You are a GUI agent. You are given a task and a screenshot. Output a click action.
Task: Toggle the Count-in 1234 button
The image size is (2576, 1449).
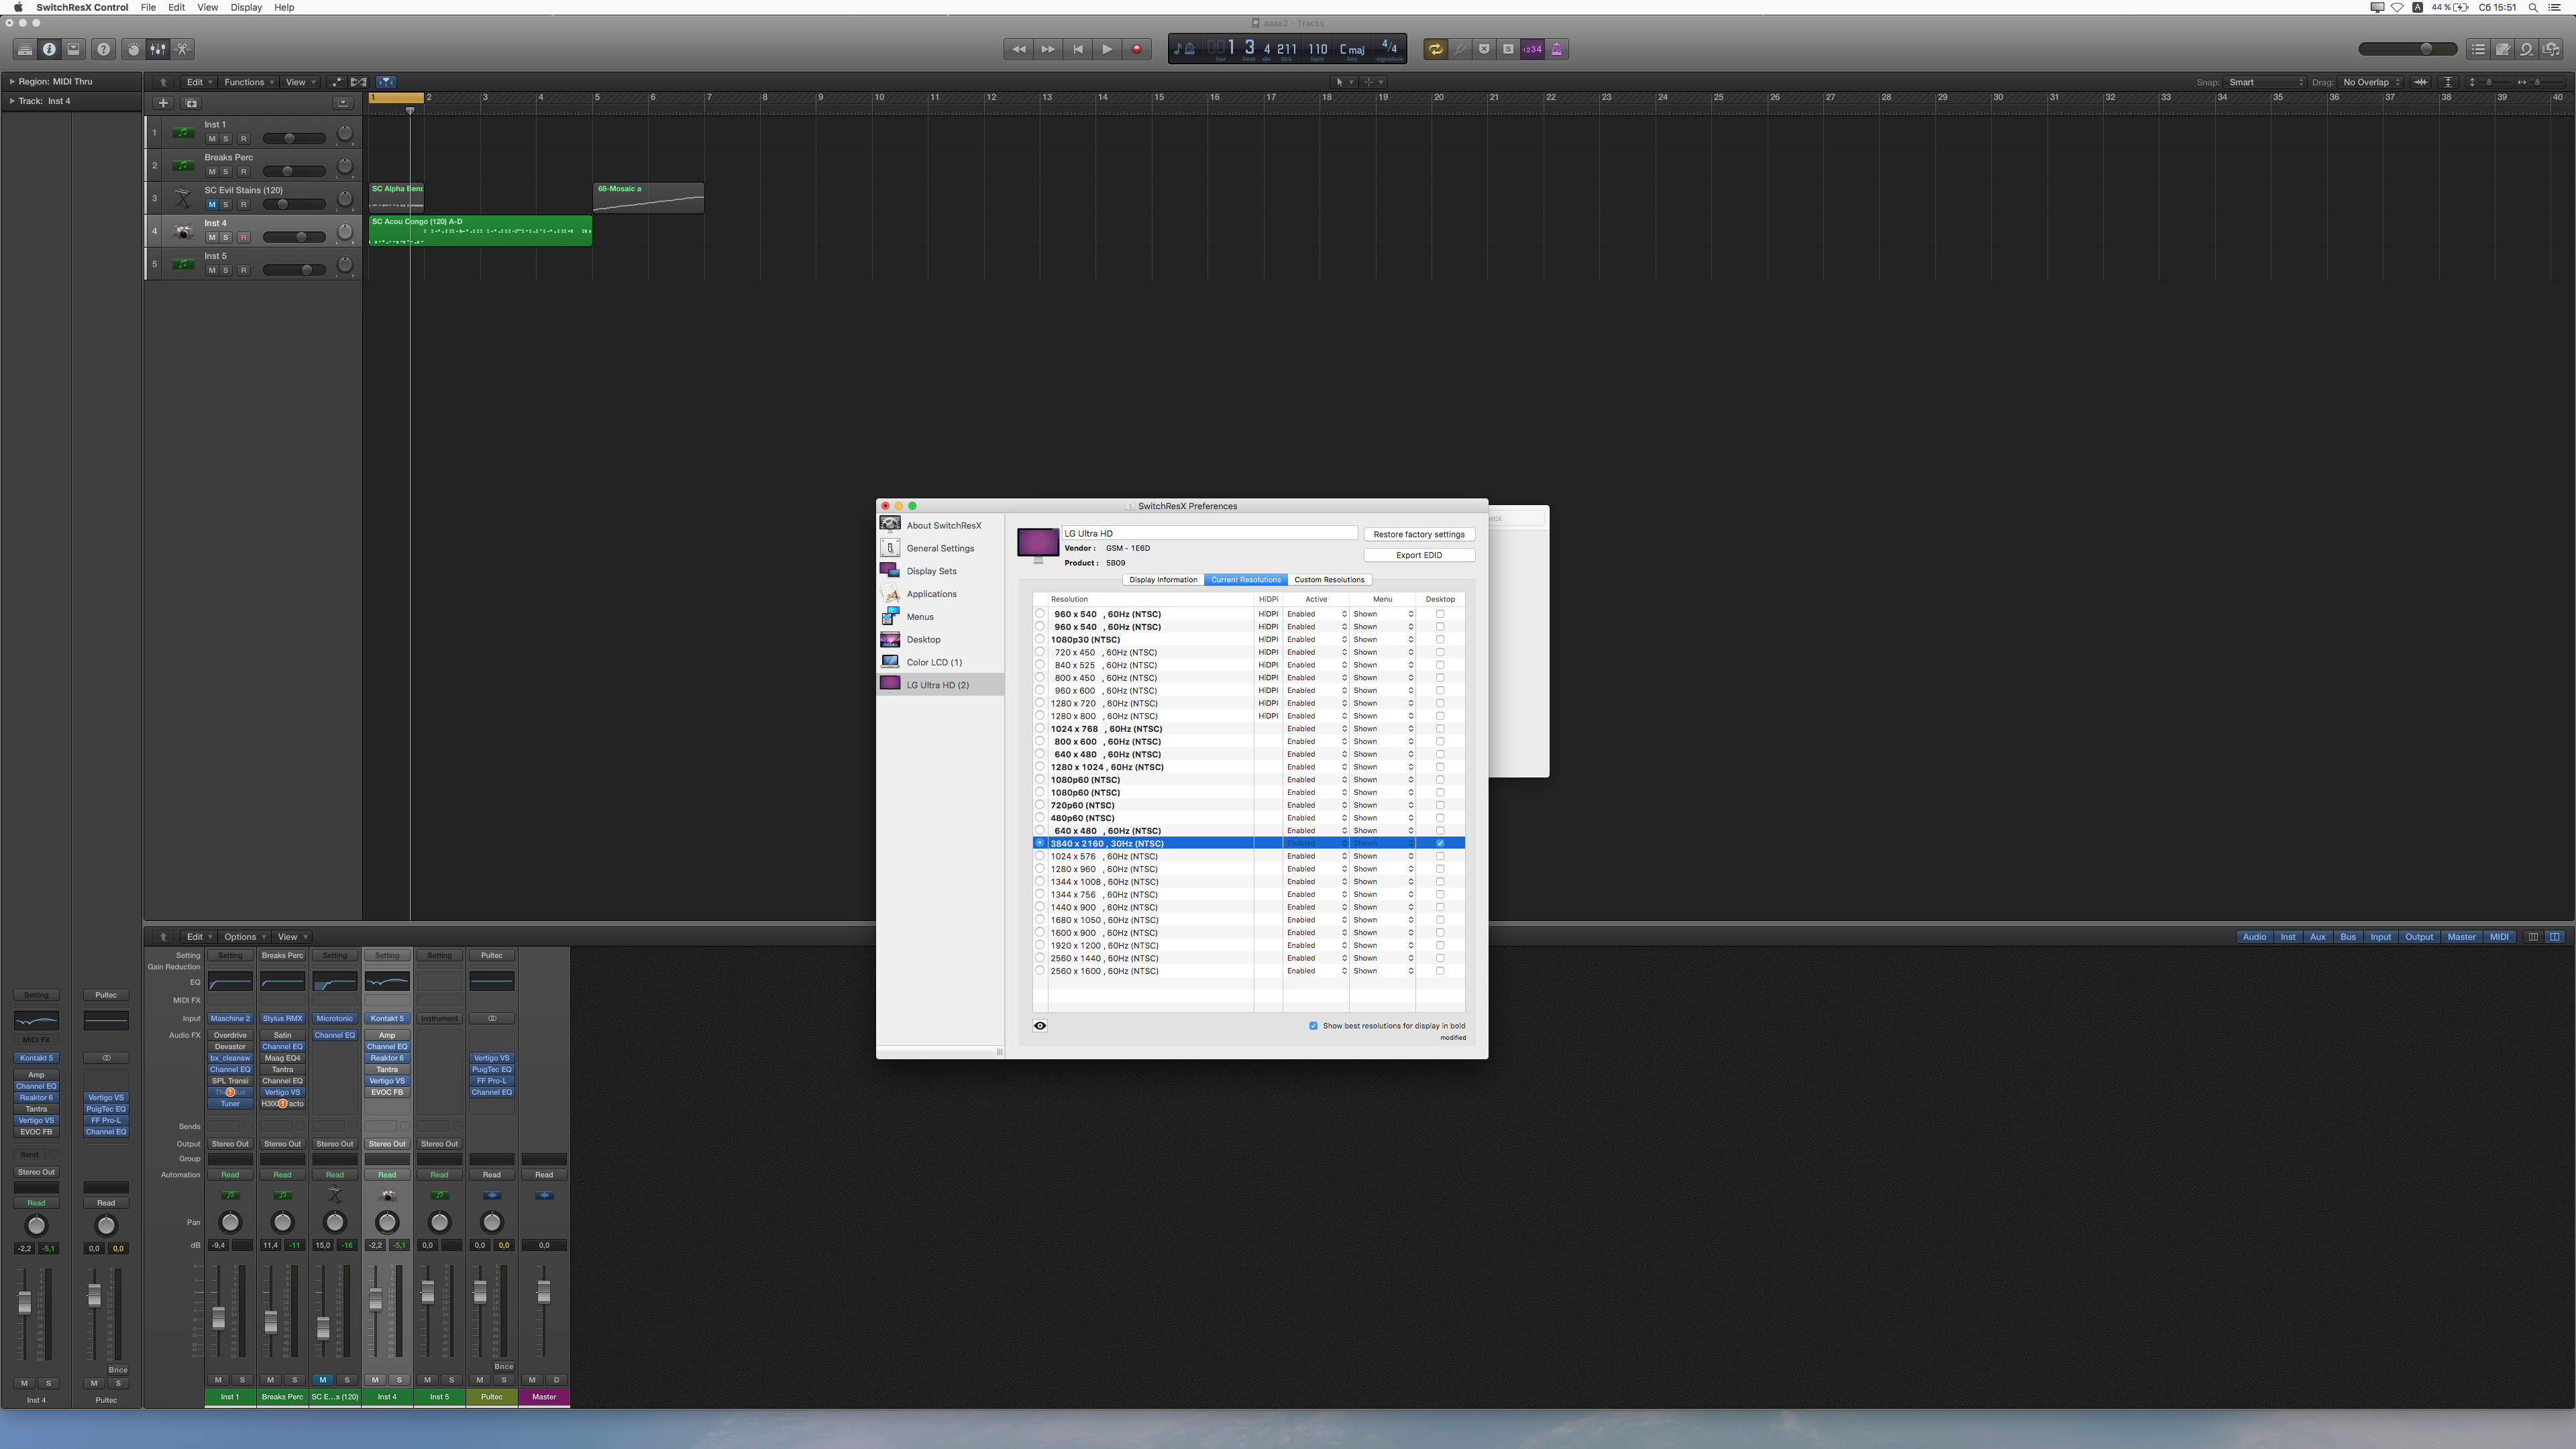pyautogui.click(x=1532, y=49)
